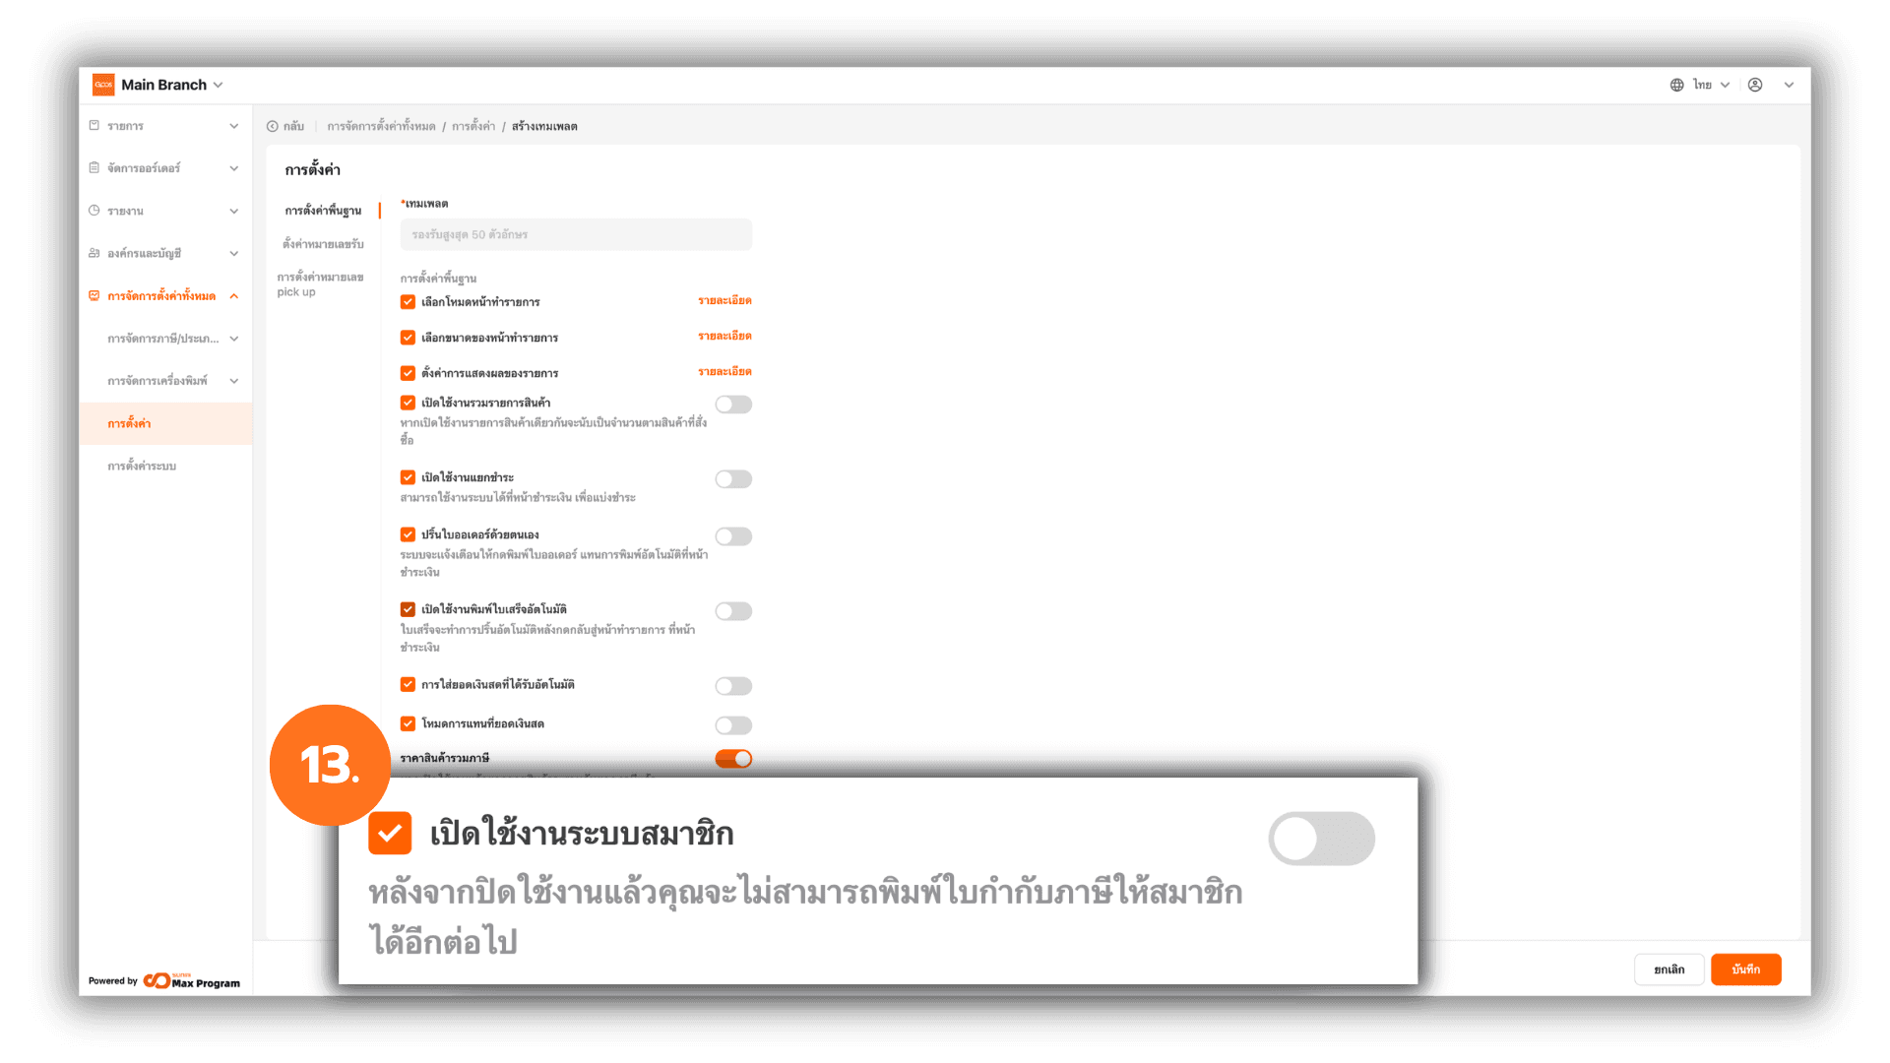
Task: Click the back arrow icon labeled กลับ
Action: click(x=273, y=126)
